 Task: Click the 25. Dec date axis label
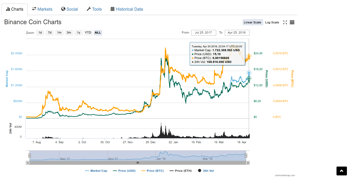pos(151,142)
